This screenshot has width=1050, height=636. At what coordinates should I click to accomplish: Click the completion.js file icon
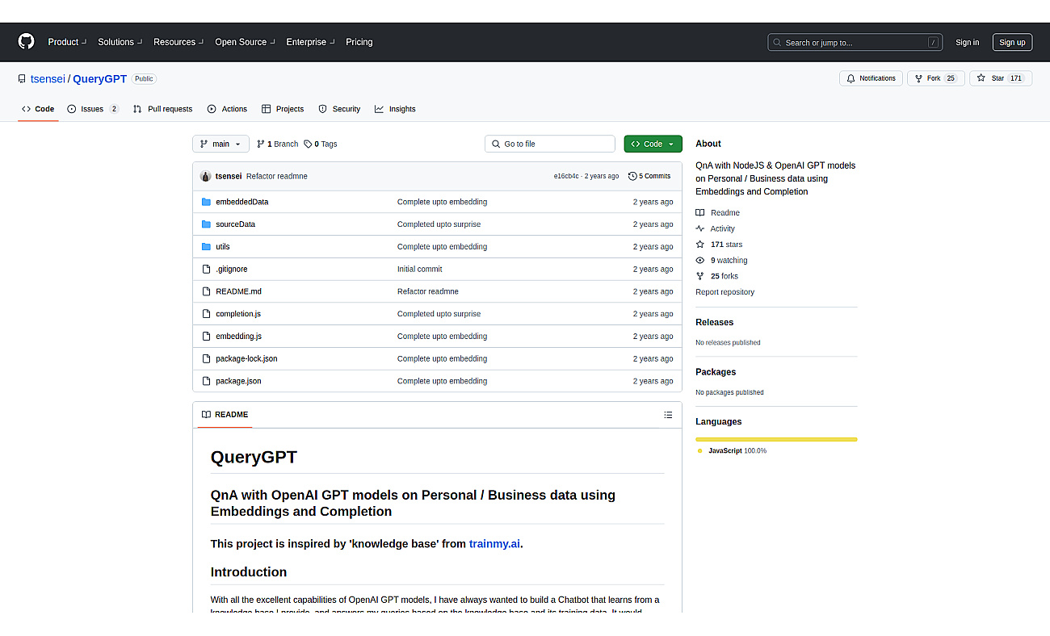tap(206, 314)
